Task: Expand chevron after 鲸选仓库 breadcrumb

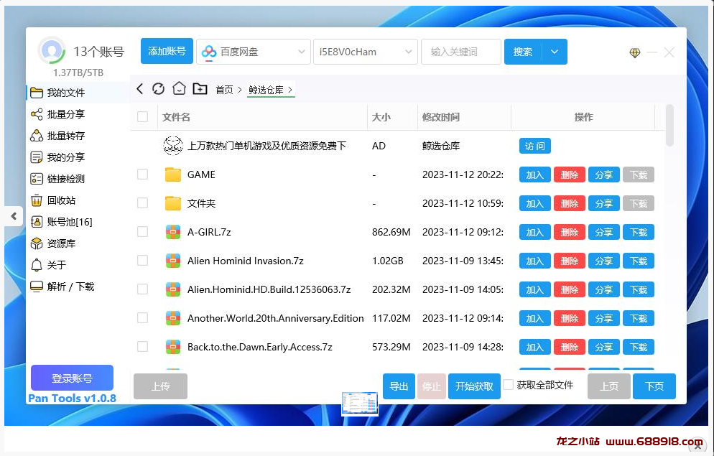Action: (x=290, y=90)
